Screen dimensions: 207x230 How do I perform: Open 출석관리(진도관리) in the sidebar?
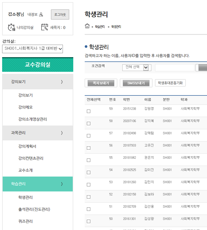pyautogui.click(x=34, y=210)
